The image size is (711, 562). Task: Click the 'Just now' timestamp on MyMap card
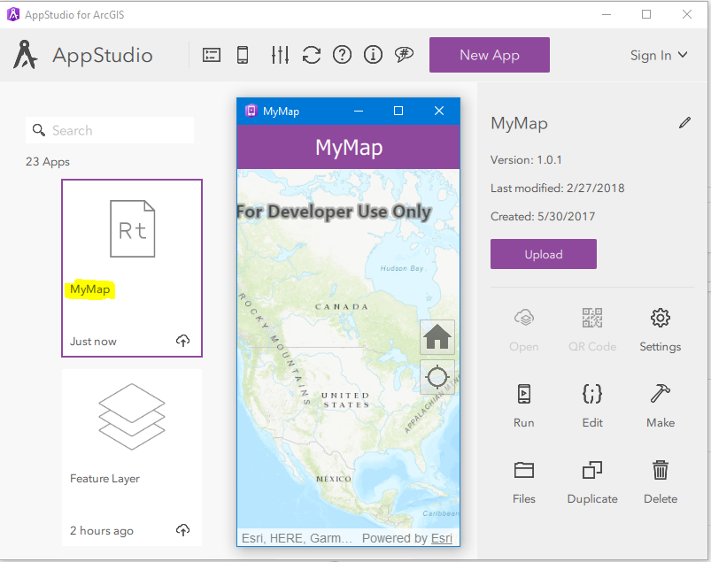click(x=93, y=342)
